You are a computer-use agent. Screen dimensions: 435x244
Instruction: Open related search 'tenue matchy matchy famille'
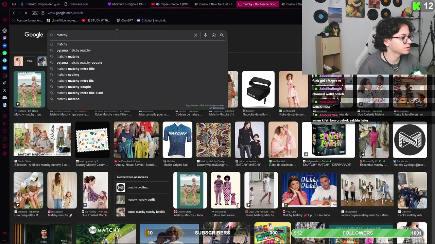(141, 212)
